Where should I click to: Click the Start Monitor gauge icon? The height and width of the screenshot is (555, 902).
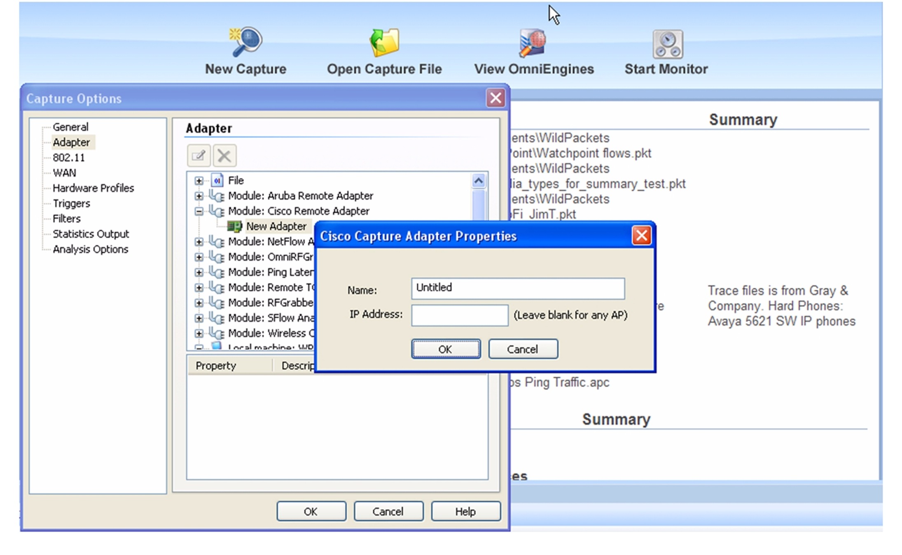667,44
